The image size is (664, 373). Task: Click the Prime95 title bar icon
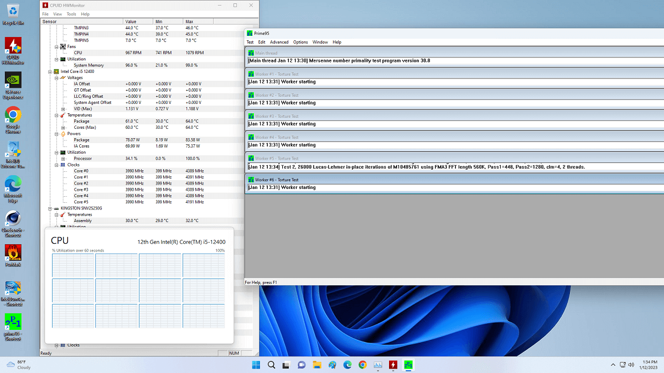tap(250, 34)
